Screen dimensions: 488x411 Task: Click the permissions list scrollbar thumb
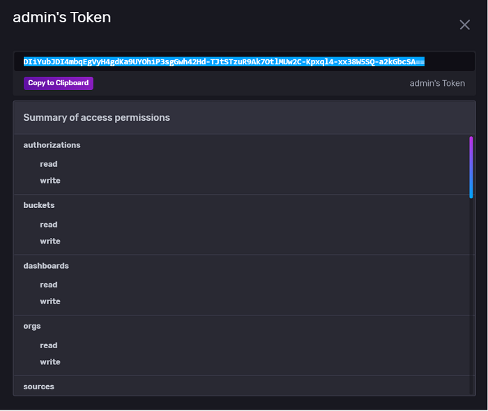pos(471,167)
